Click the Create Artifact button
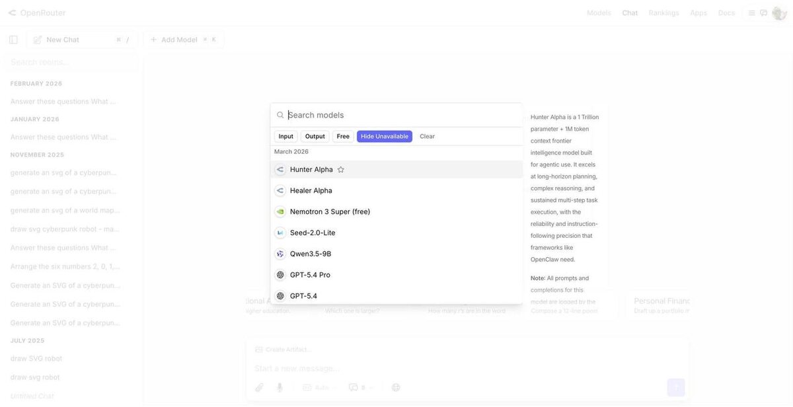Viewport: 793px width, 407px height. [283, 350]
